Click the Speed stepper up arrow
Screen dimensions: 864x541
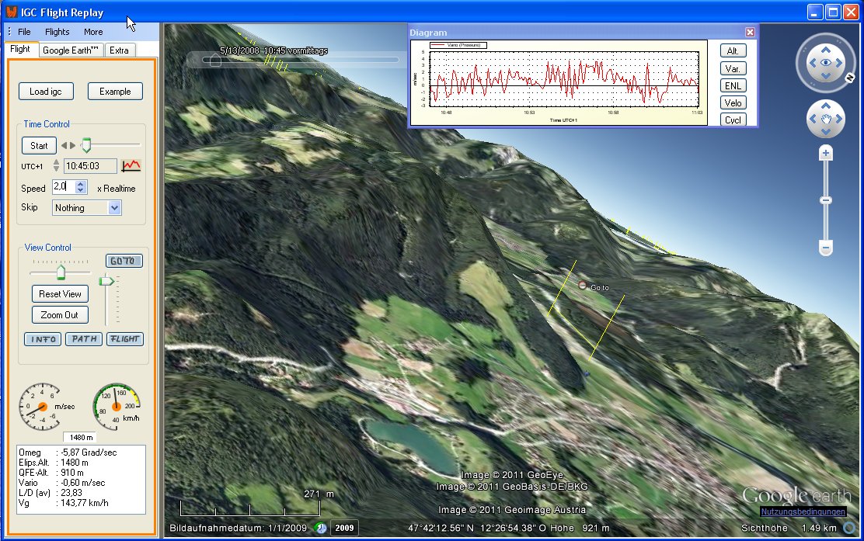(79, 184)
